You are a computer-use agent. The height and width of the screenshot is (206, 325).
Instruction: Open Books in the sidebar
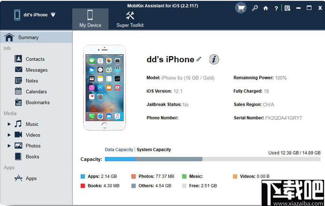point(32,157)
